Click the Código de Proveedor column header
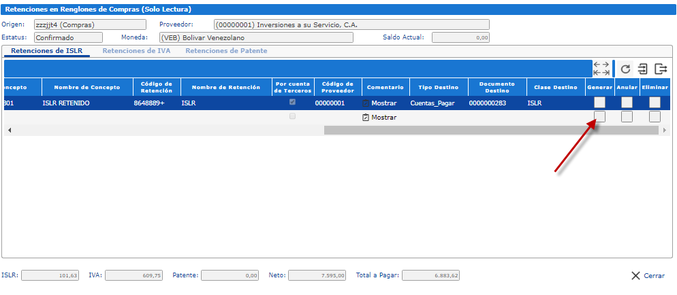 338,87
